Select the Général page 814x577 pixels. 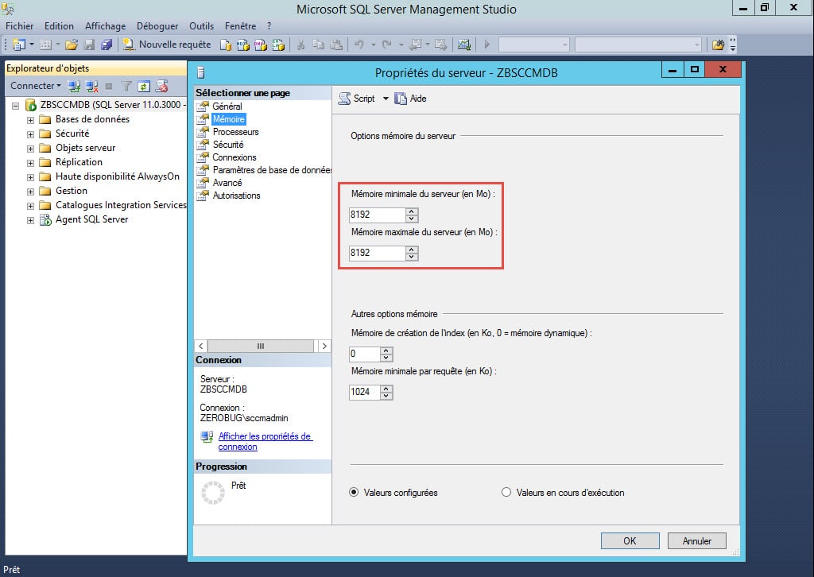227,106
